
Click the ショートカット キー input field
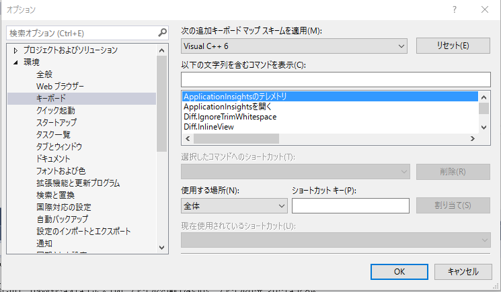click(x=350, y=206)
